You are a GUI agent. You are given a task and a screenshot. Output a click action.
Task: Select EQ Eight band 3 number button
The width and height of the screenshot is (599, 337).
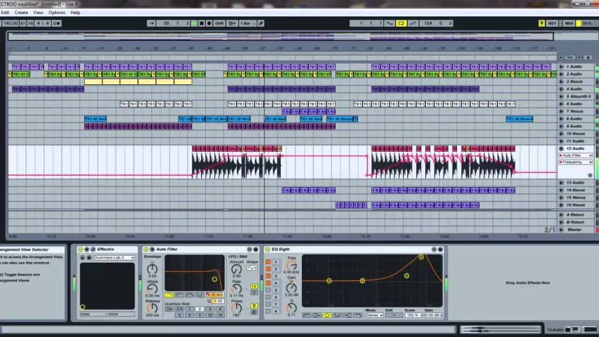pyautogui.click(x=276, y=276)
